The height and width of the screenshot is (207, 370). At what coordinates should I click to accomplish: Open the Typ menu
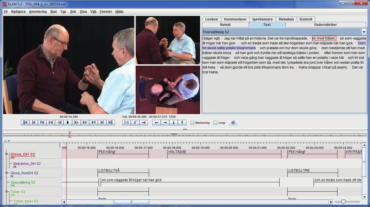tap(63, 12)
